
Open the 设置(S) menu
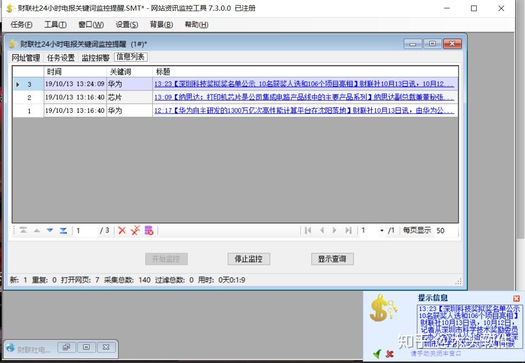pyautogui.click(x=127, y=25)
